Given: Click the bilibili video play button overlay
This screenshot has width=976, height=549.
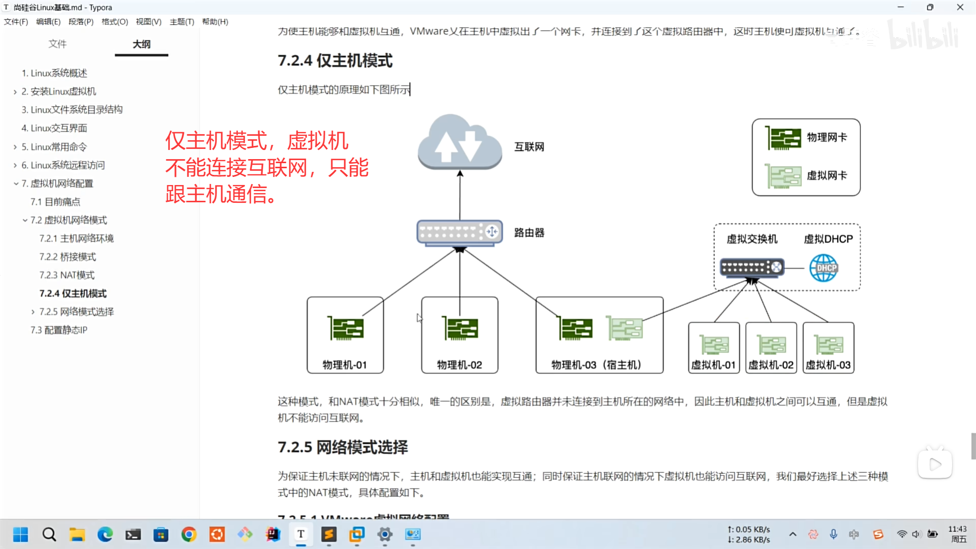Looking at the screenshot, I should (934, 464).
